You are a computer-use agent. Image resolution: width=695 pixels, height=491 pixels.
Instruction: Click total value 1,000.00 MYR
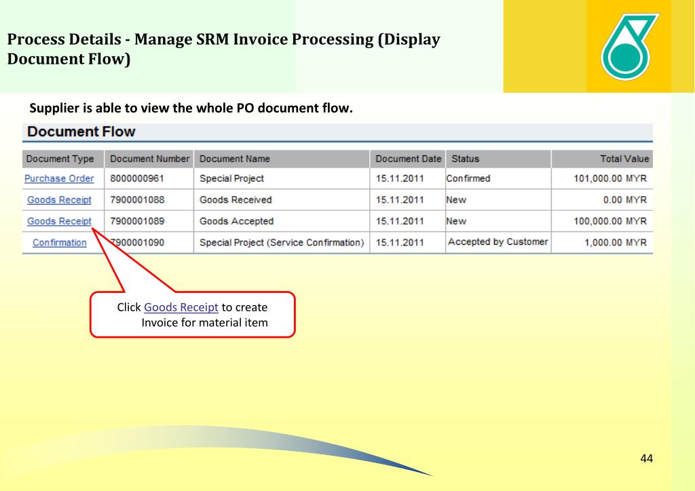[615, 243]
